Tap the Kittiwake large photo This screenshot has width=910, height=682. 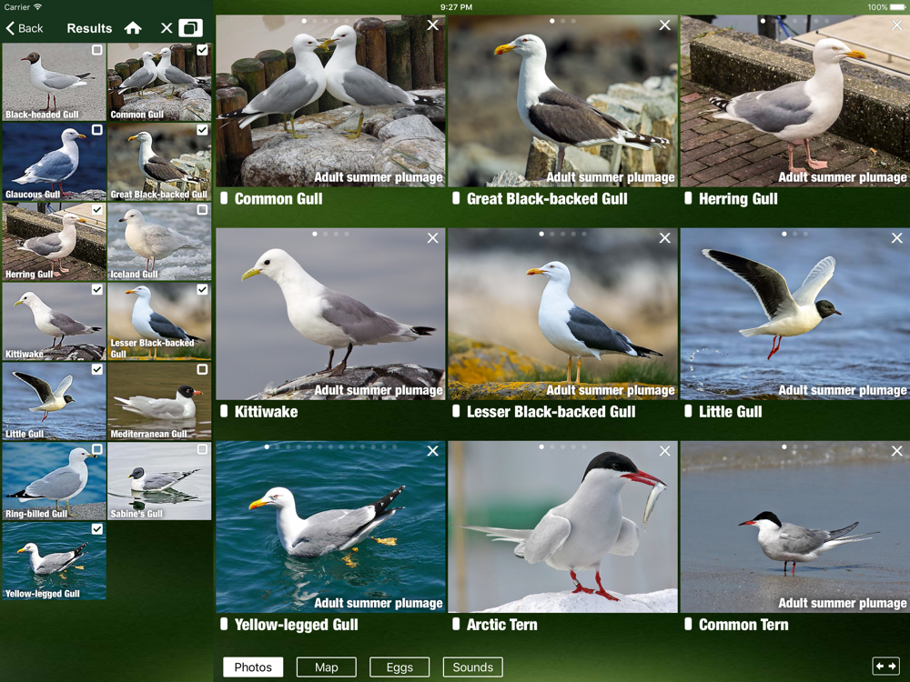[x=331, y=314]
